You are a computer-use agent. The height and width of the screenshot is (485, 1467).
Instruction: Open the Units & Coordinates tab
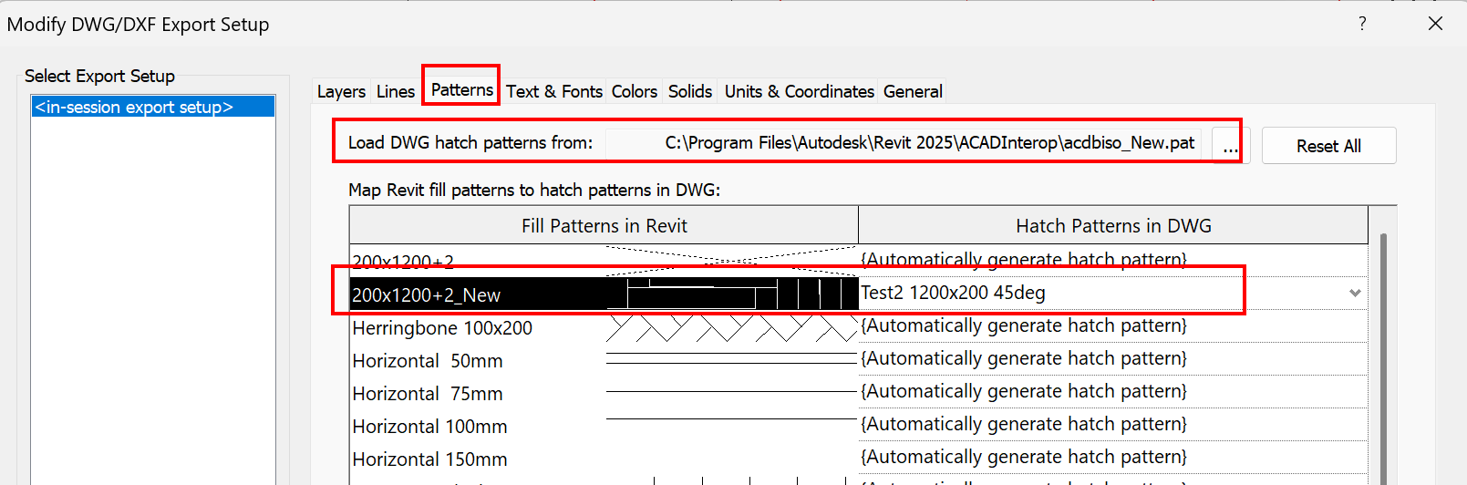pos(799,91)
